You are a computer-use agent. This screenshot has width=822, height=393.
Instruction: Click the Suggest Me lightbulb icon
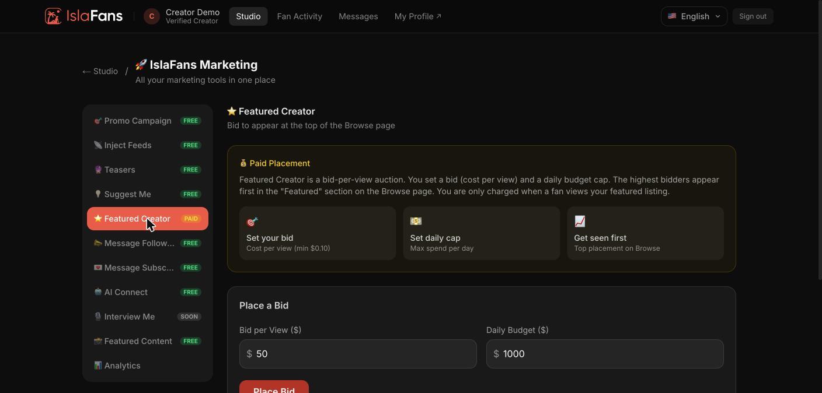coord(97,194)
